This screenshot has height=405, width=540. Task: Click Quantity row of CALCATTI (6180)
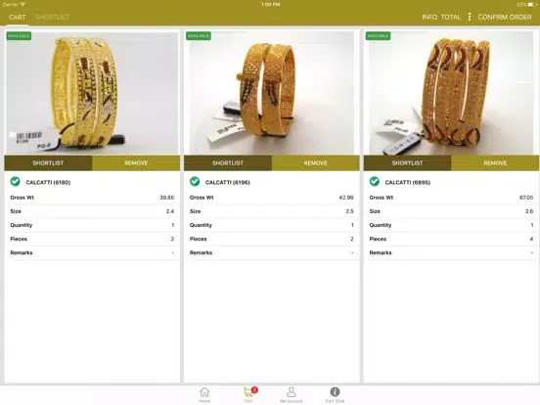click(x=92, y=225)
